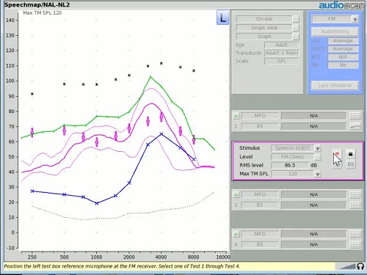The image size is (367, 275).
Task: Click the 'Max TM SPL 120' graph label
Action: pyautogui.click(x=43, y=13)
